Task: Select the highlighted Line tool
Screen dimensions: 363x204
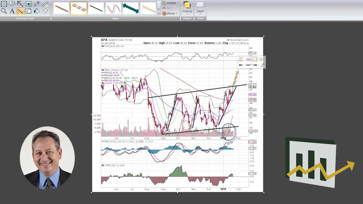Action: [20, 11]
